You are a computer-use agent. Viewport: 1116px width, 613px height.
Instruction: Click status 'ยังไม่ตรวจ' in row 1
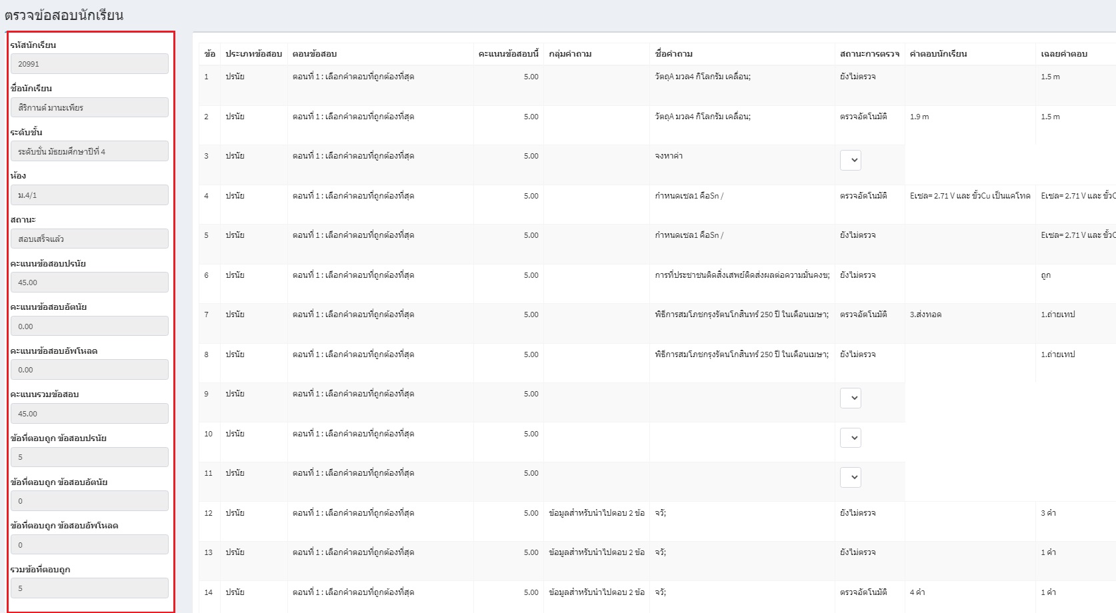857,77
